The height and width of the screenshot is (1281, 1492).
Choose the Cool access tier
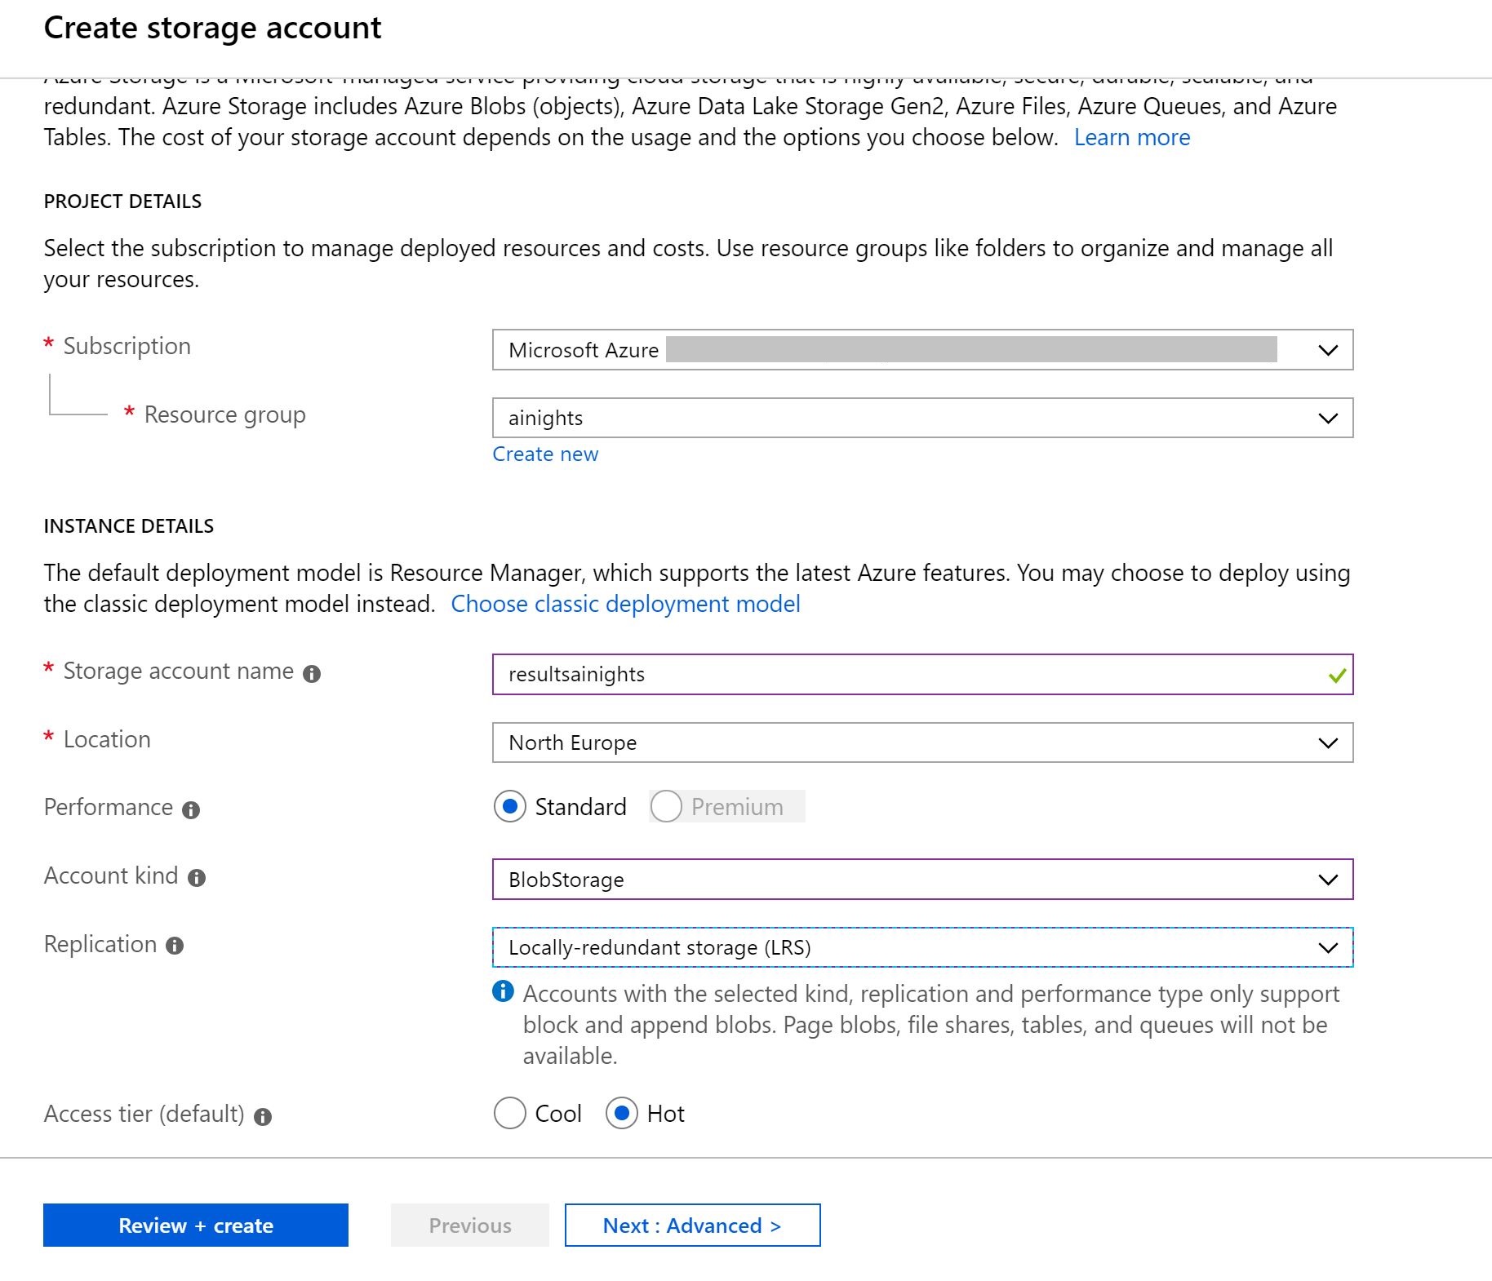pos(510,1114)
